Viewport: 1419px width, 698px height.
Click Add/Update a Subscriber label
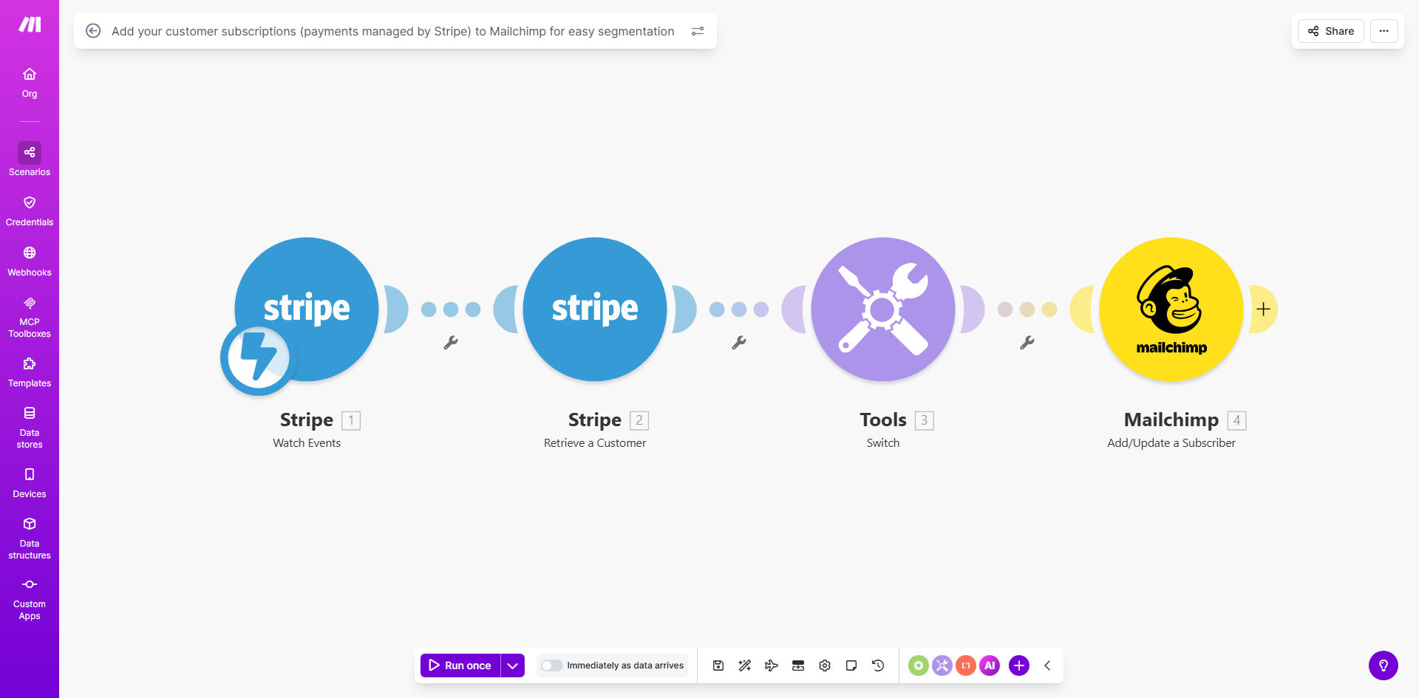pos(1171,443)
